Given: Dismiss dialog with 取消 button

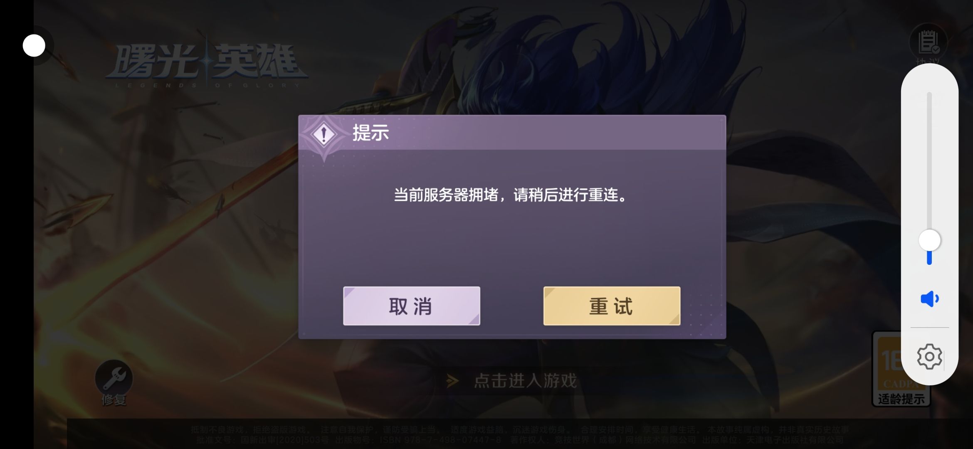Looking at the screenshot, I should pos(411,306).
